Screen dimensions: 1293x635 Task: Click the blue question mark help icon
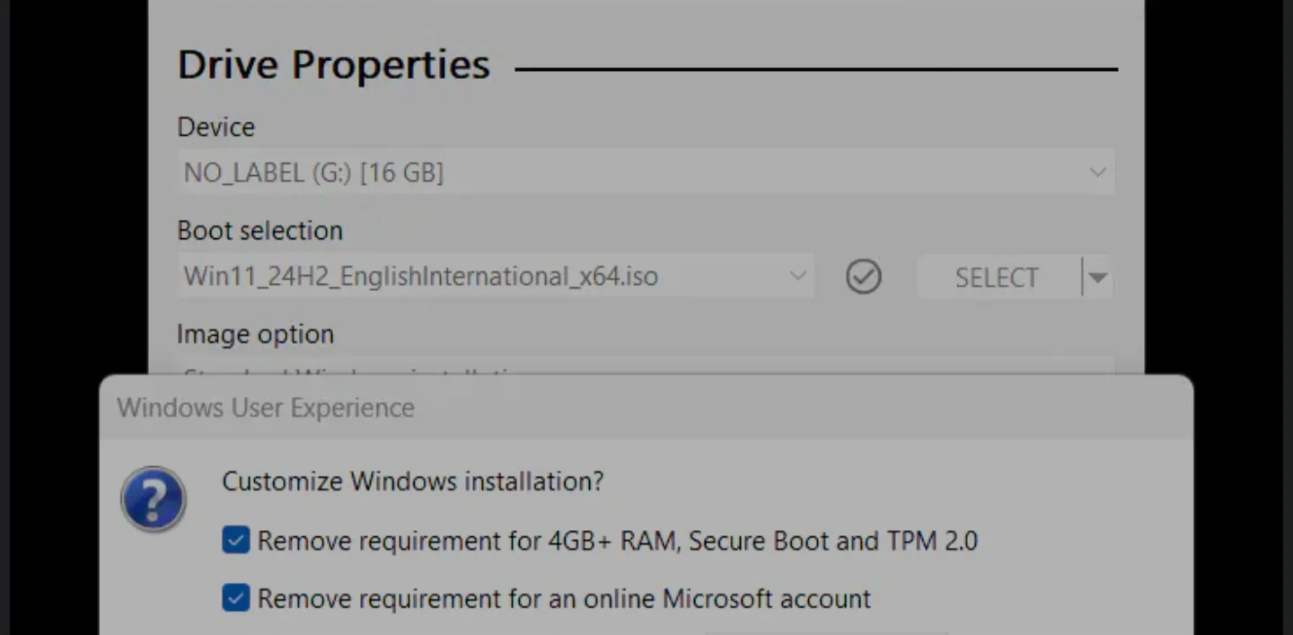click(153, 498)
